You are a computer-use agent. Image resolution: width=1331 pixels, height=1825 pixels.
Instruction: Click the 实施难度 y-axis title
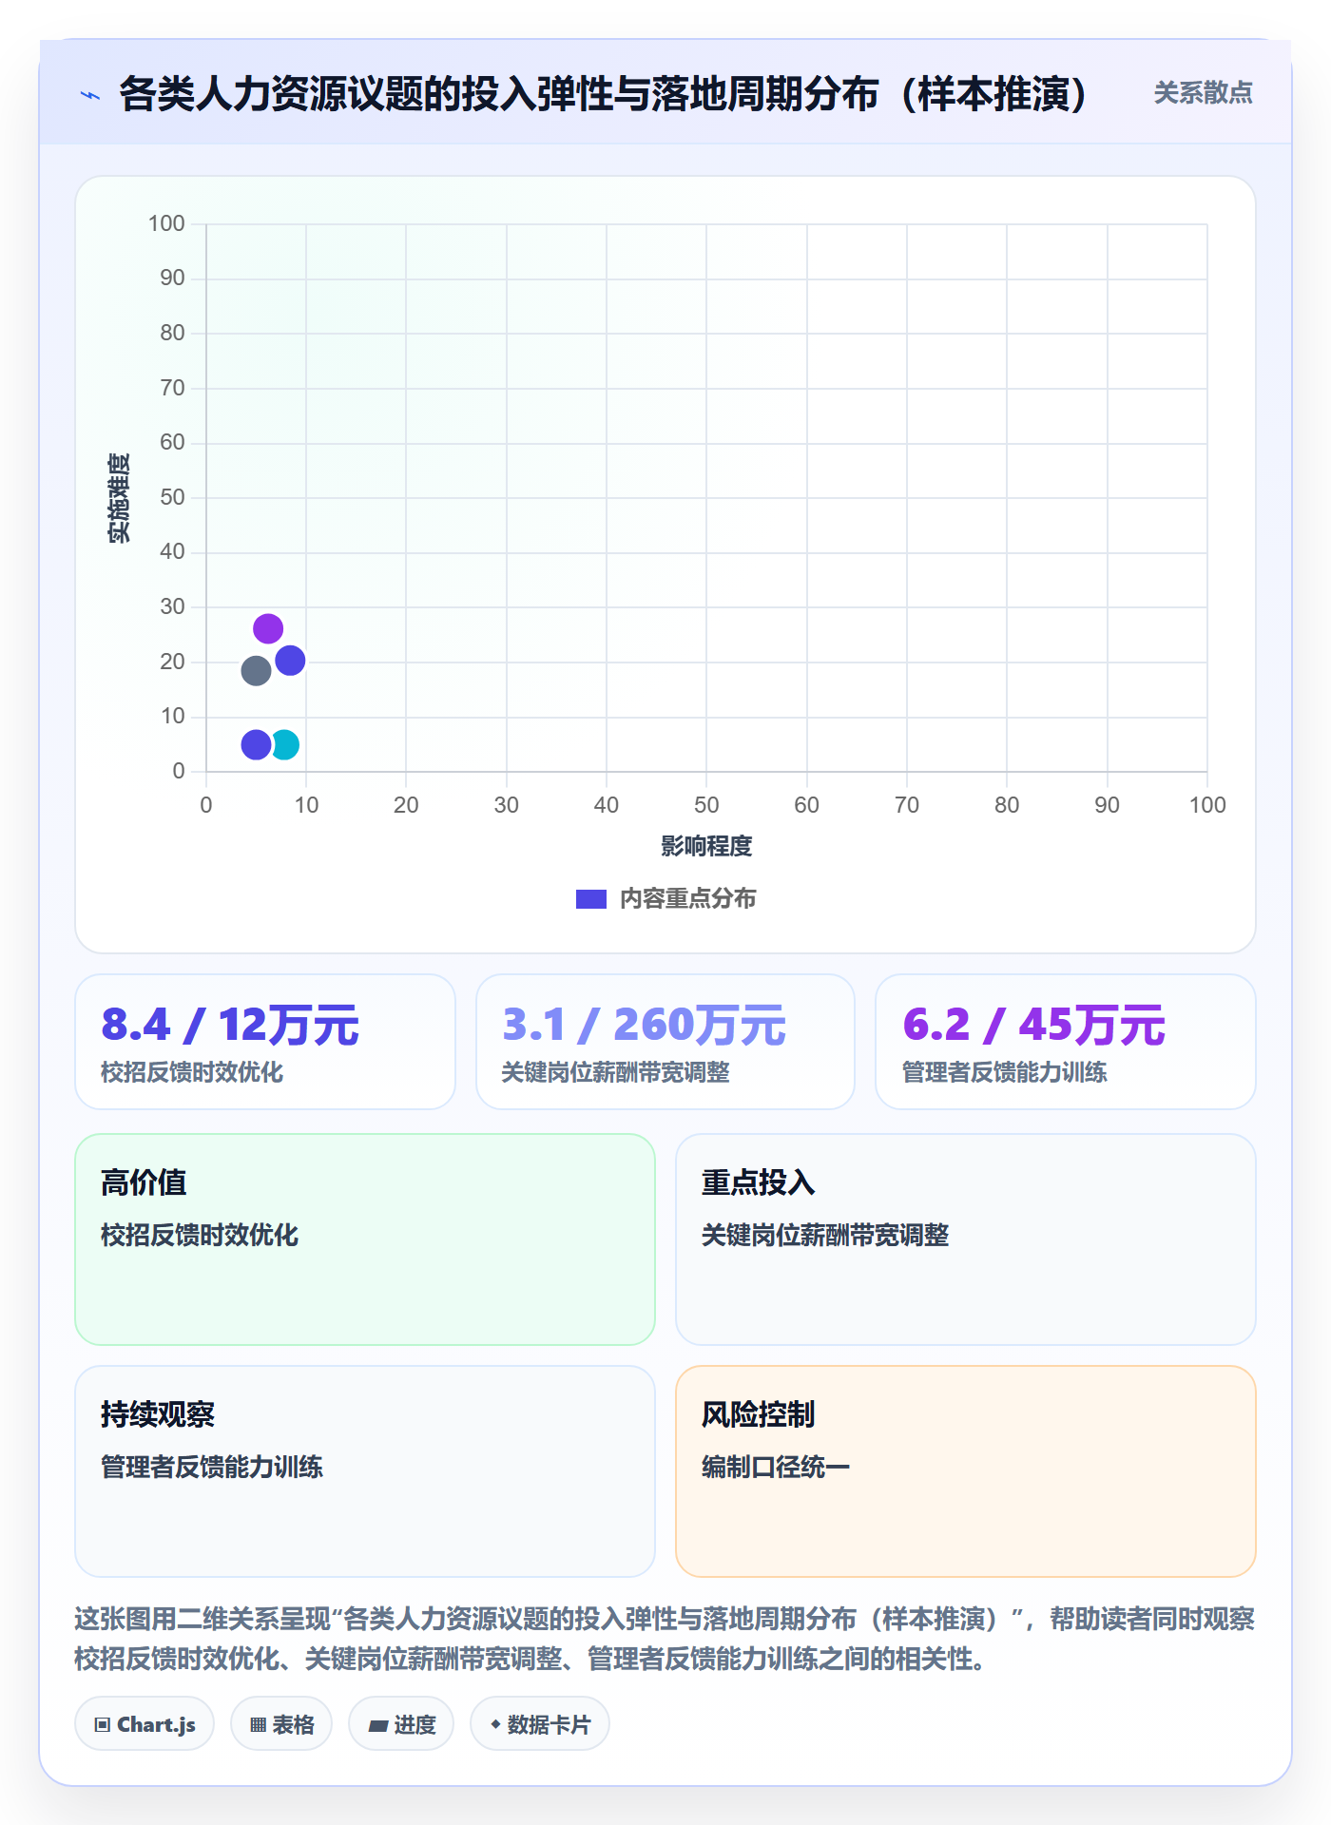119,498
